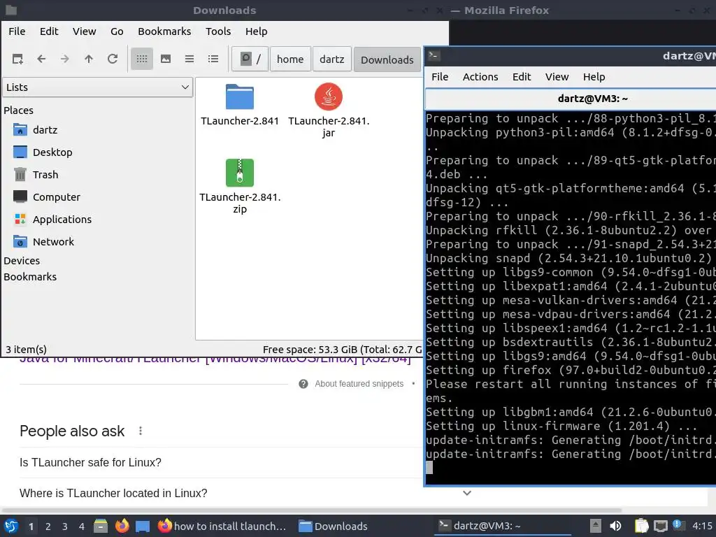Switch to icon view mode
Screen dimensions: 716x537
pos(141,59)
